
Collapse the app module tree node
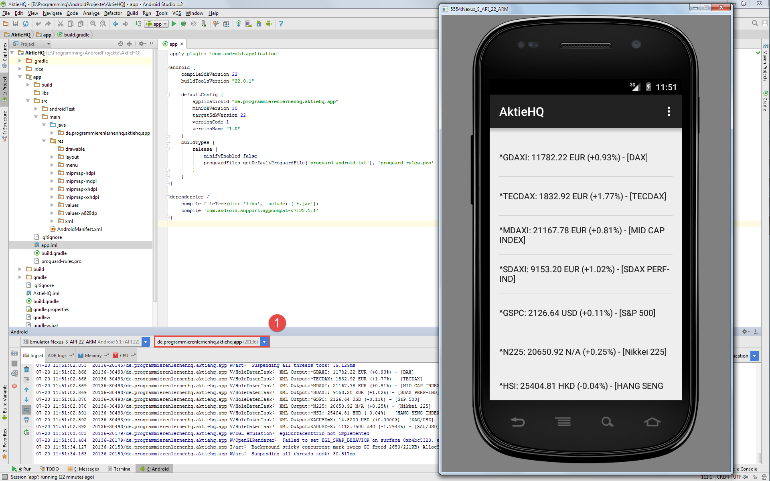20,77
